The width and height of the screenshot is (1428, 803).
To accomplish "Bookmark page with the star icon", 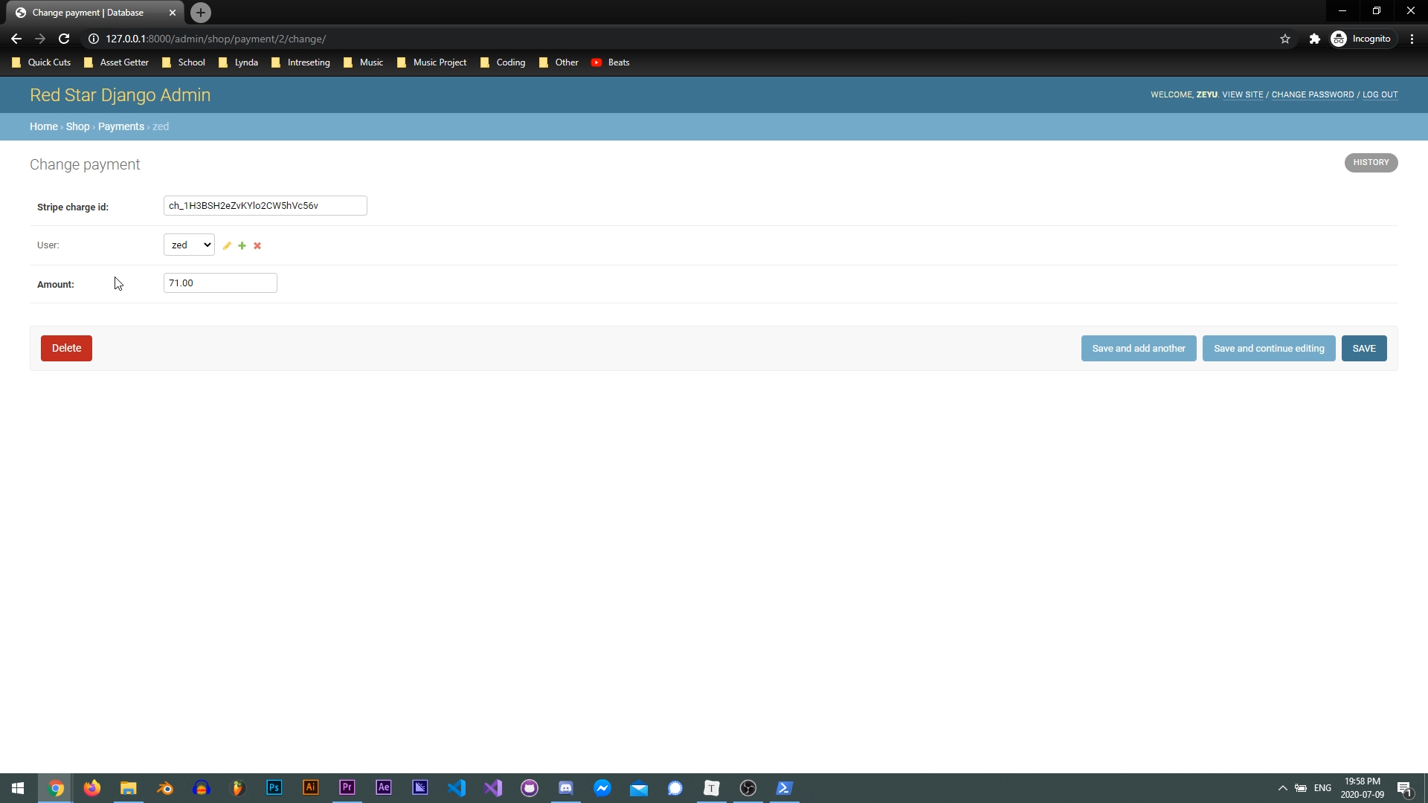I will [1284, 39].
